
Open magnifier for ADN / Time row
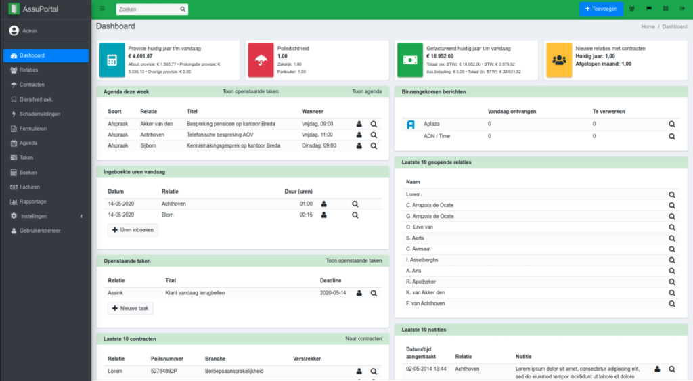672,137
